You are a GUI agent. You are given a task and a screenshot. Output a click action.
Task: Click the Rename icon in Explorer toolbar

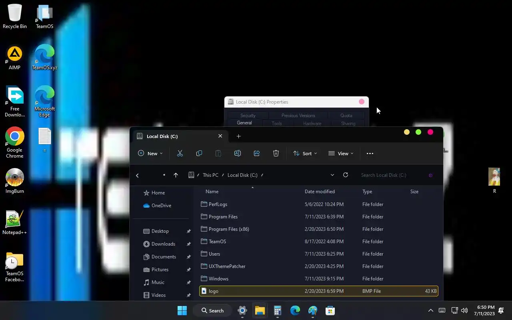click(238, 153)
